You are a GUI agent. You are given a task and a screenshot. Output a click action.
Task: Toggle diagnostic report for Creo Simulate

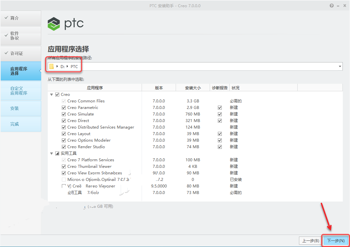pos(220,114)
